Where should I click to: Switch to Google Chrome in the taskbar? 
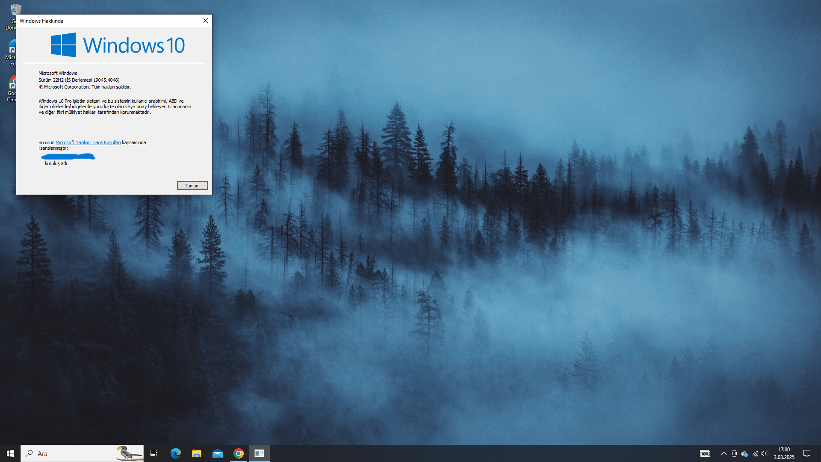tap(239, 453)
